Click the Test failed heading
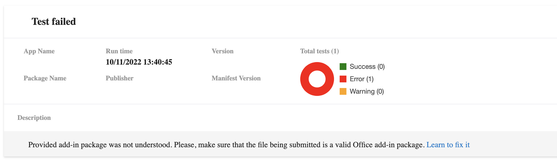The image size is (557, 167). point(54,21)
